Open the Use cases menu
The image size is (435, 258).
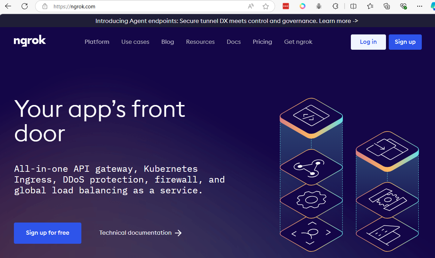pos(135,42)
